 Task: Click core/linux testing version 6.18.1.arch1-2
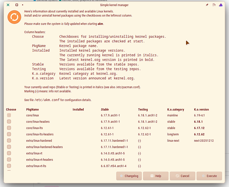[x=148, y=115]
